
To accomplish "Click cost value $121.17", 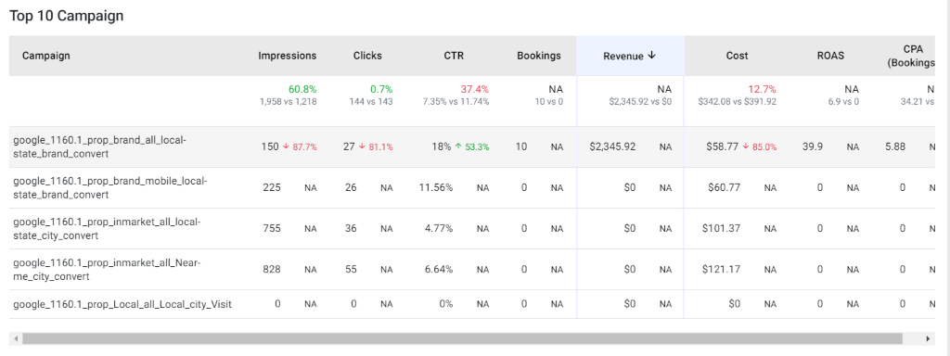I will point(722,270).
